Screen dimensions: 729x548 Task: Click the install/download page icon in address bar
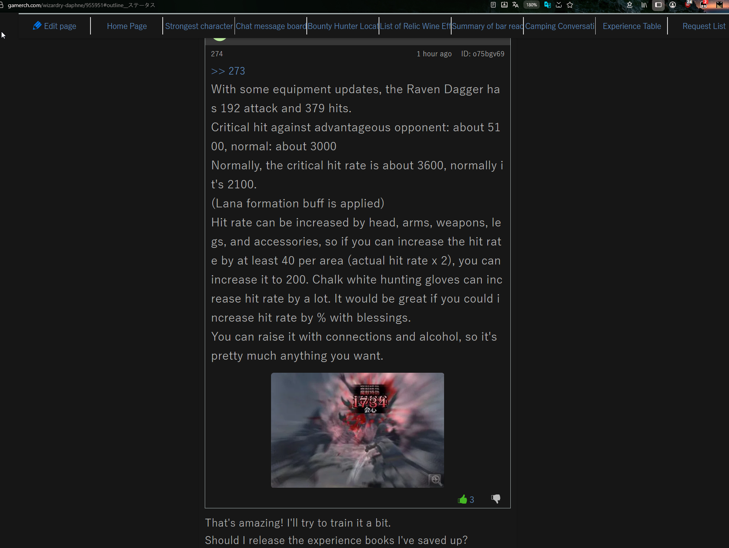504,5
